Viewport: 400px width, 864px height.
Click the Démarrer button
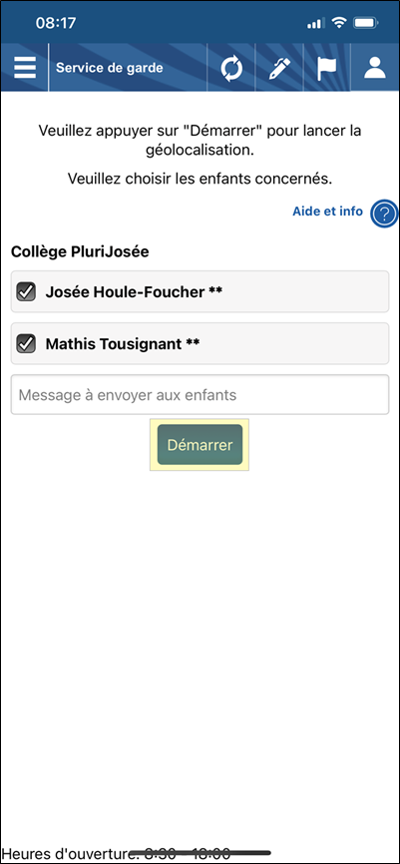[200, 445]
